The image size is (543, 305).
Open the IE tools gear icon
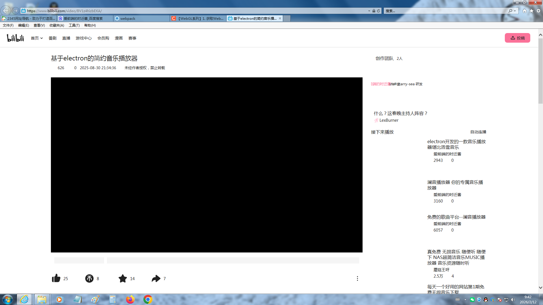pyautogui.click(x=538, y=11)
